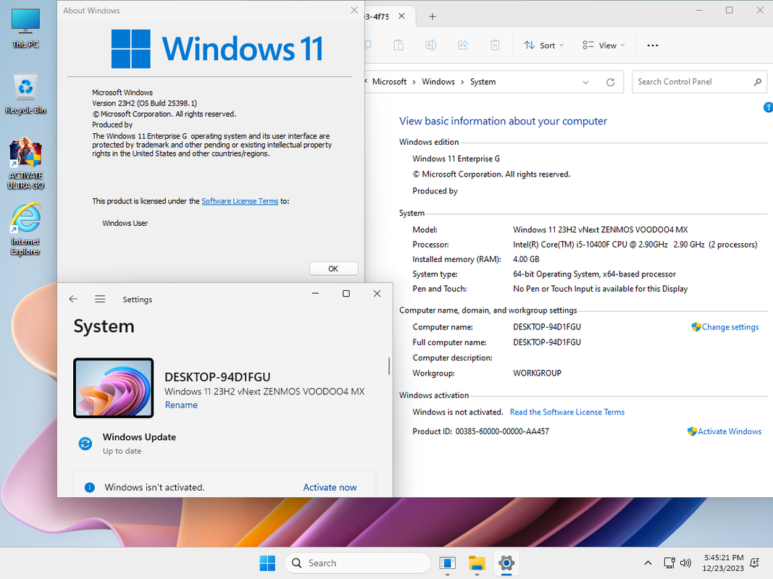The height and width of the screenshot is (579, 773).
Task: Open the See more ellipsis menu
Action: 653,46
